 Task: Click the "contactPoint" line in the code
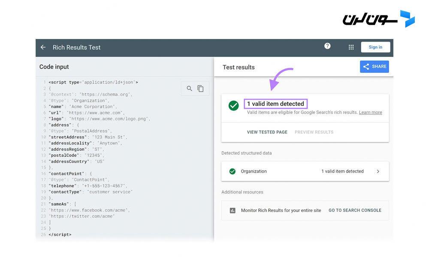[x=70, y=174]
